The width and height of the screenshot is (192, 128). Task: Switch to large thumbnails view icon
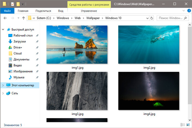point(188,125)
